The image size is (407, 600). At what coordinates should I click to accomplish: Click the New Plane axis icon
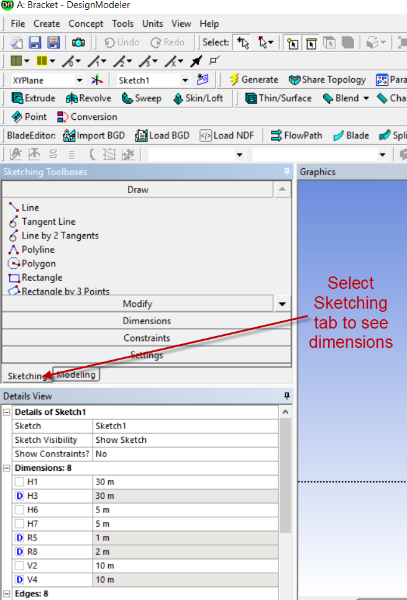pos(97,80)
